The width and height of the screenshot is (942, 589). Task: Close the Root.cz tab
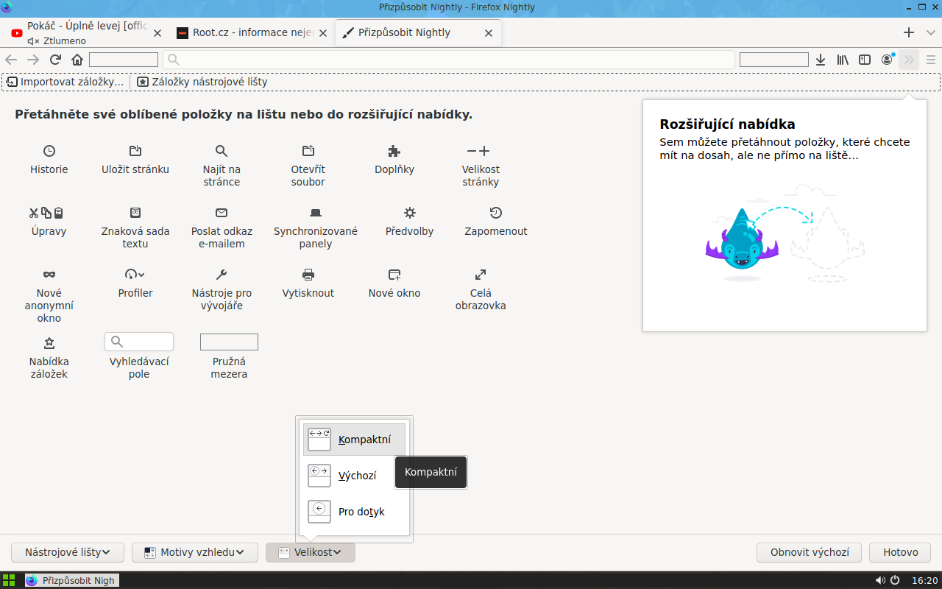pyautogui.click(x=322, y=33)
